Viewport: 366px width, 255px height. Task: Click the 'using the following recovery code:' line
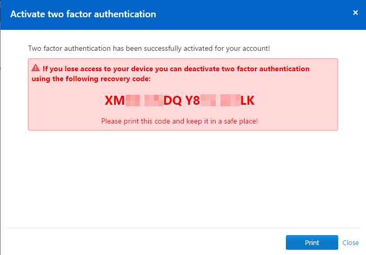coord(91,79)
